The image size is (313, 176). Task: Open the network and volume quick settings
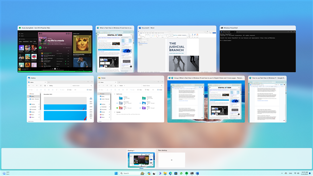point(297,173)
